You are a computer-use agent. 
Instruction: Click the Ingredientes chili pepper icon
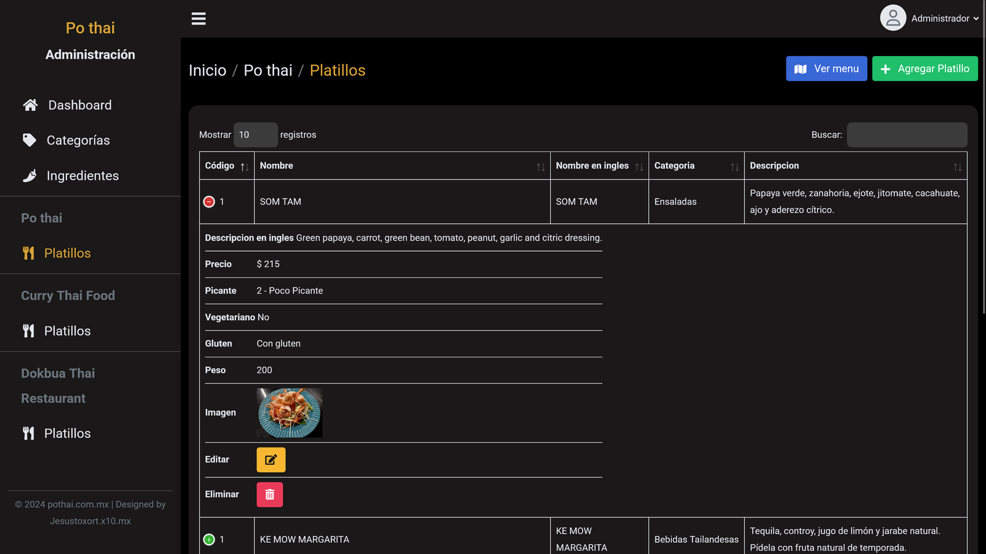click(x=29, y=176)
